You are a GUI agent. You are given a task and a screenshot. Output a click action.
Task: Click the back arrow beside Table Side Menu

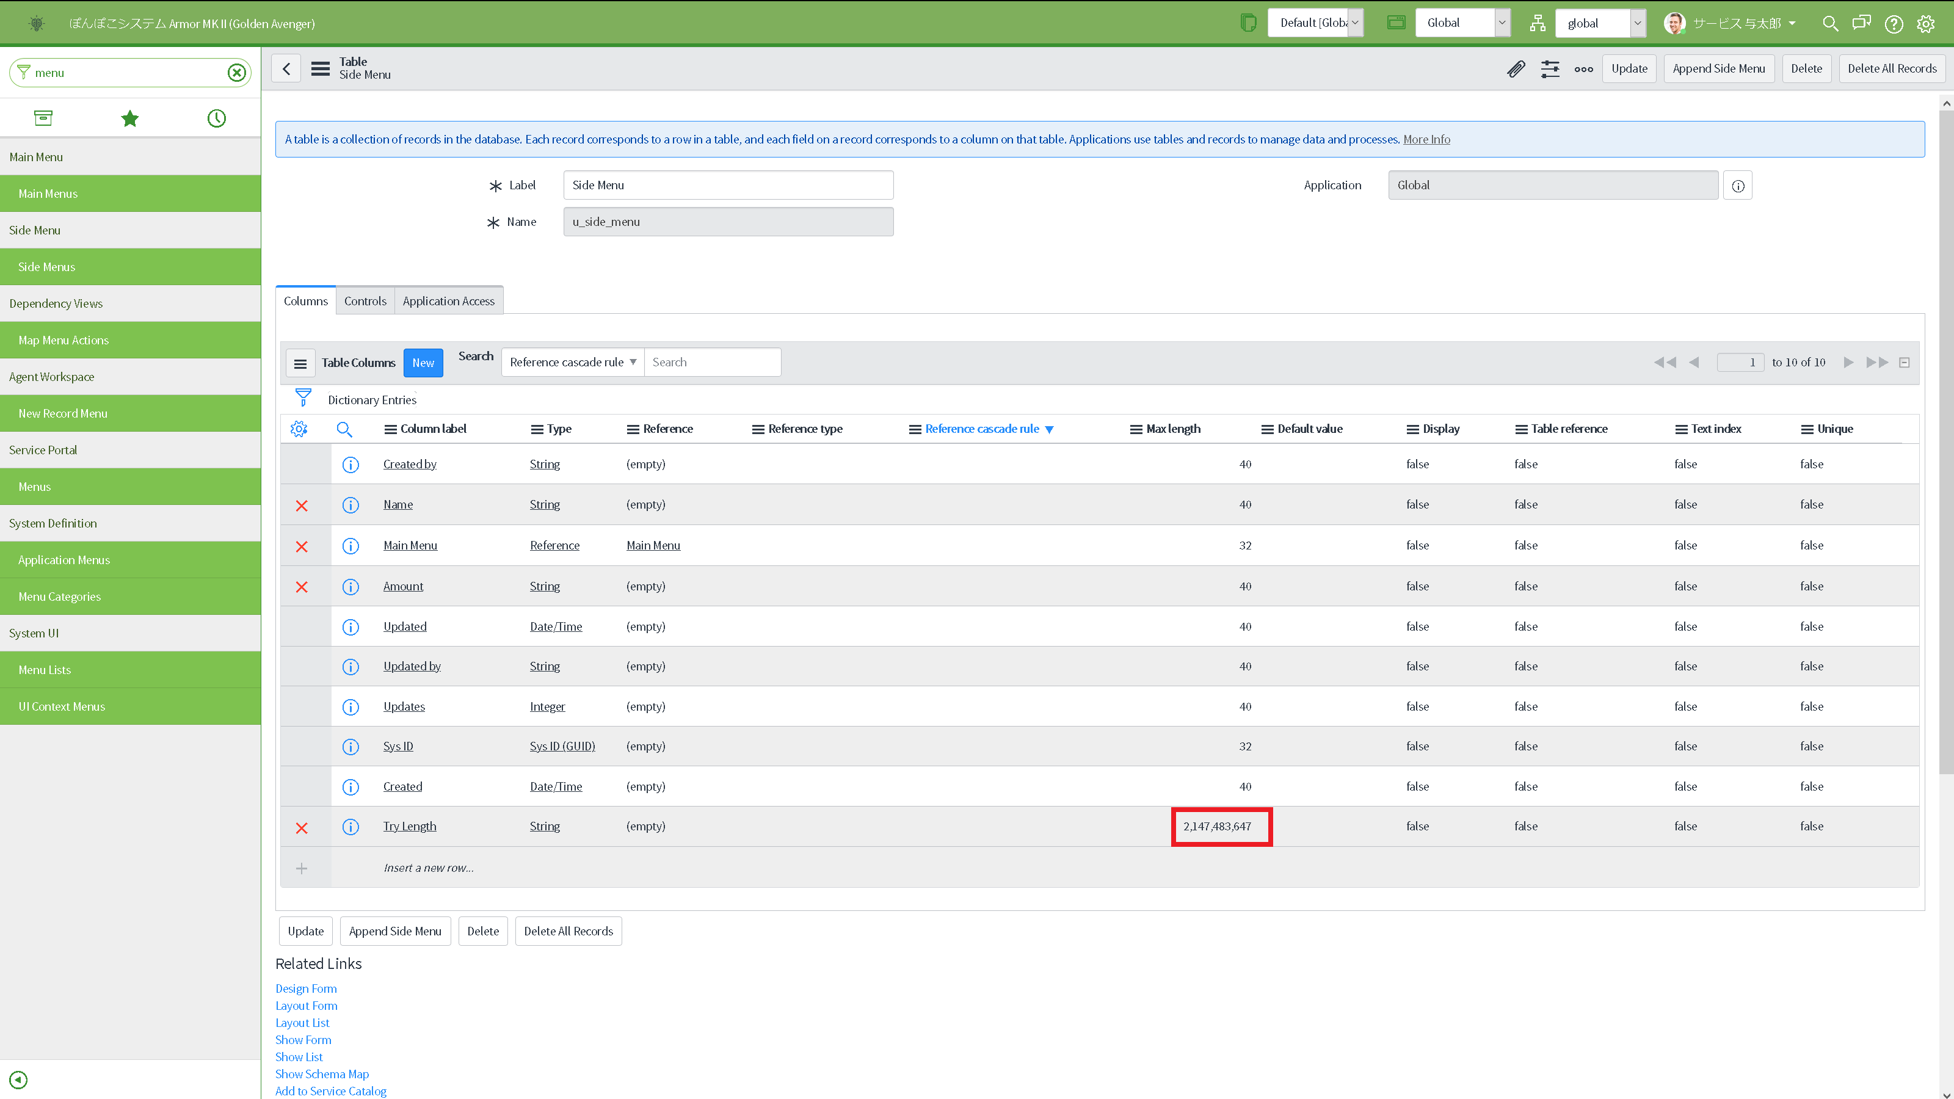tap(286, 68)
